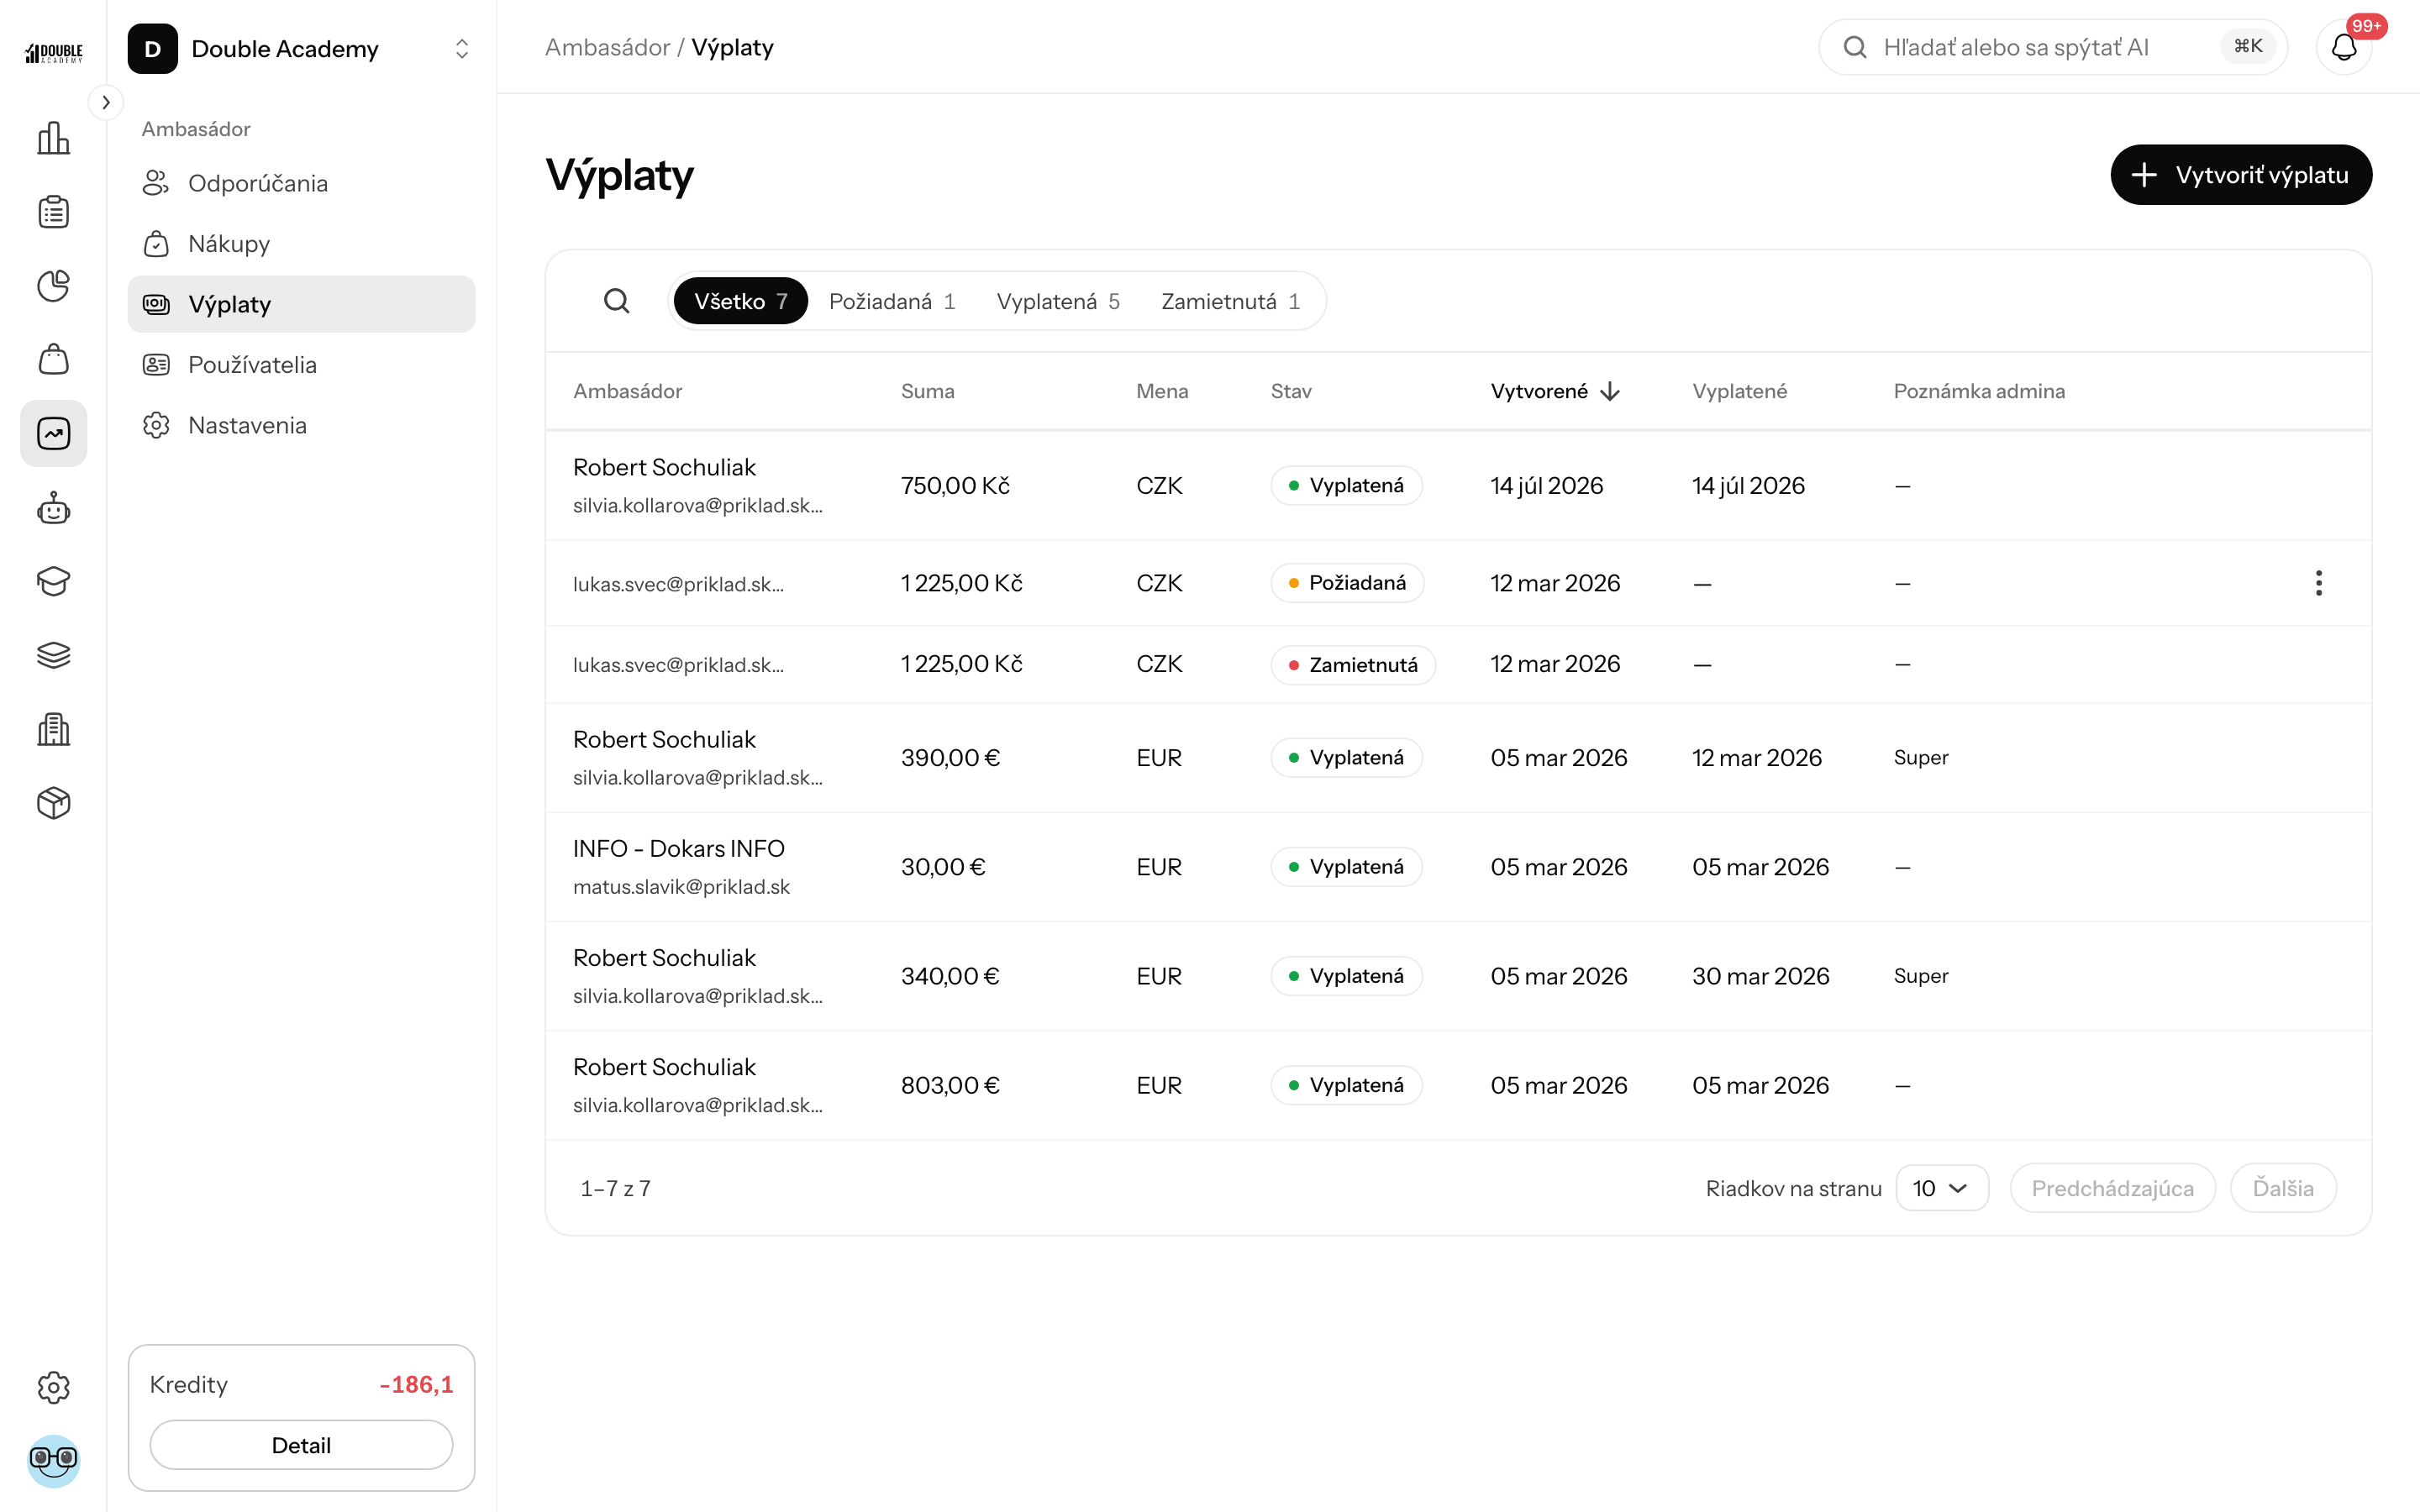The height and width of the screenshot is (1512, 2420).
Task: Open the clipboard list icon in rail
Action: pos(53,212)
